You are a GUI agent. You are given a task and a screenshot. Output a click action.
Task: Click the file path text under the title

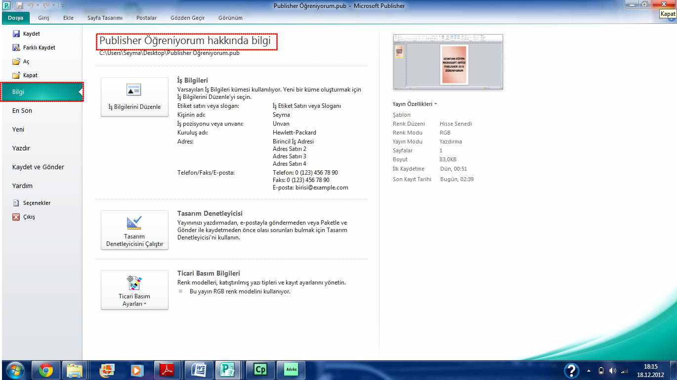coord(169,53)
